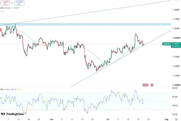The height and width of the screenshot is (121, 181).
Task: Click the 1.35000 price axis label
Action: pos(176,38)
